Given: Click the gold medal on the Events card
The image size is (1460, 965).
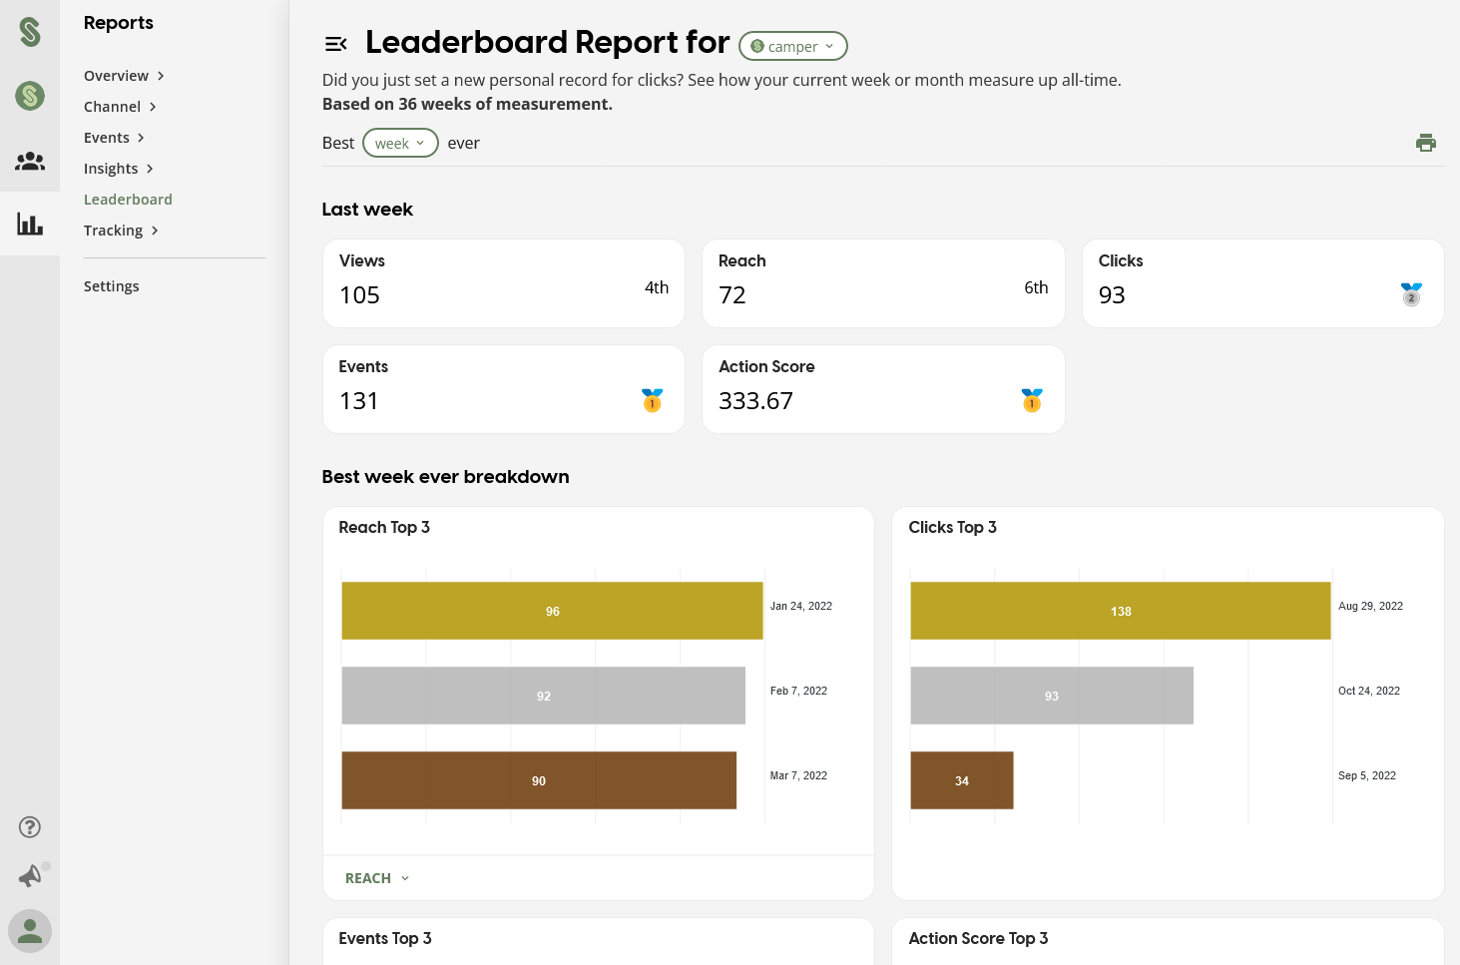Looking at the screenshot, I should tap(652, 399).
